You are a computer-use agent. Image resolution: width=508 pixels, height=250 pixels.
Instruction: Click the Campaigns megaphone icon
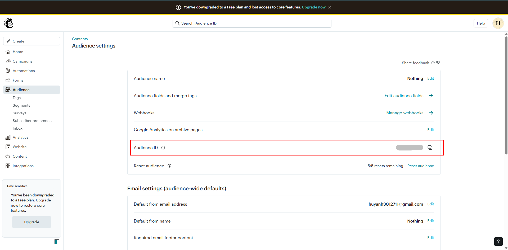point(8,61)
